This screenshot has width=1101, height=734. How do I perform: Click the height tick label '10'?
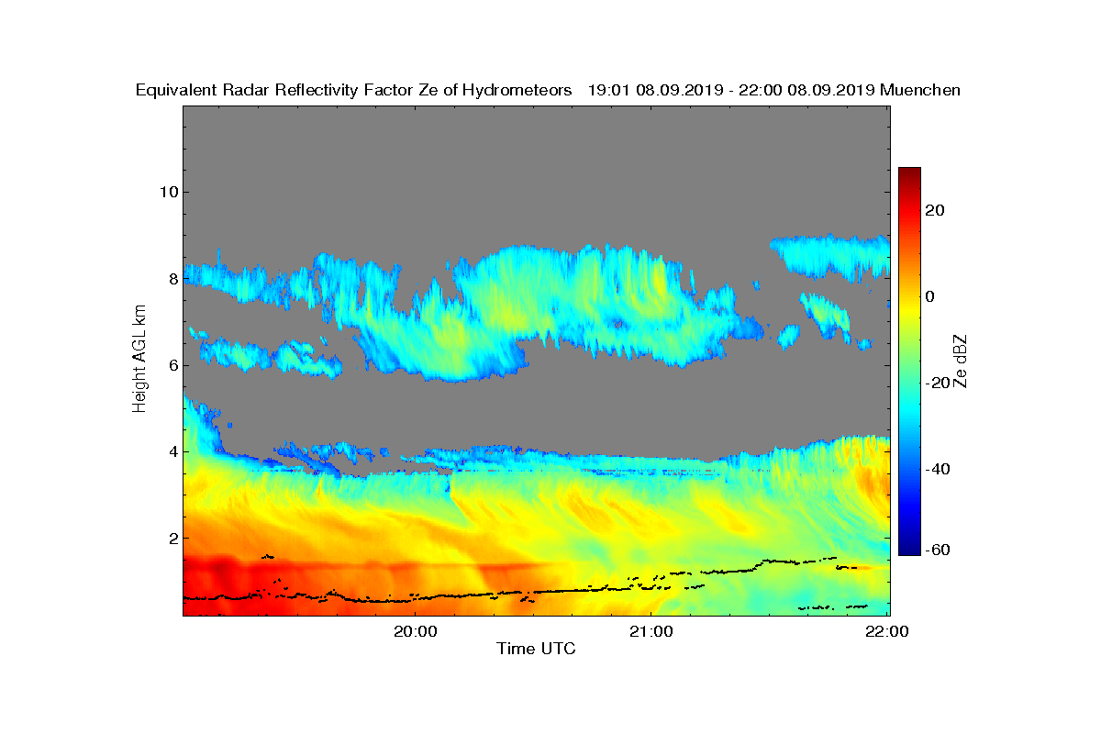167,192
